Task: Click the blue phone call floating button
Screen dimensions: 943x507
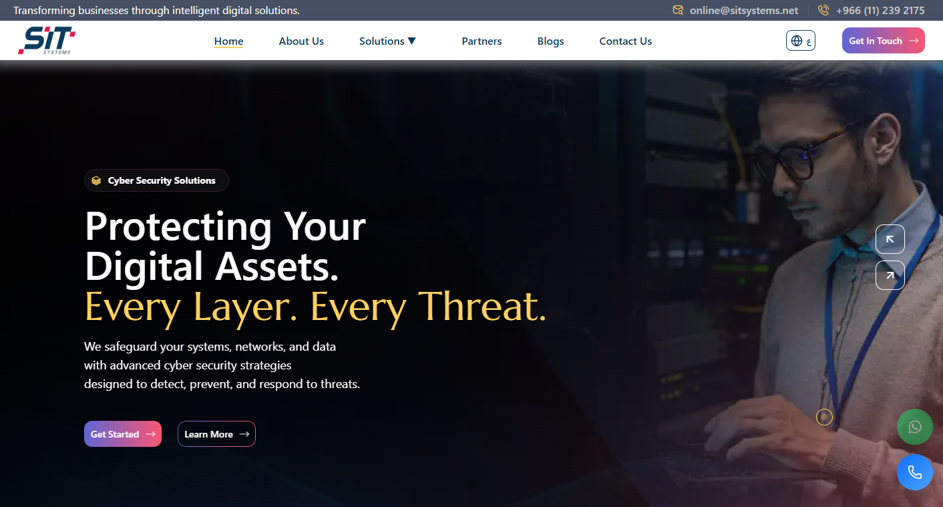Action: click(915, 472)
